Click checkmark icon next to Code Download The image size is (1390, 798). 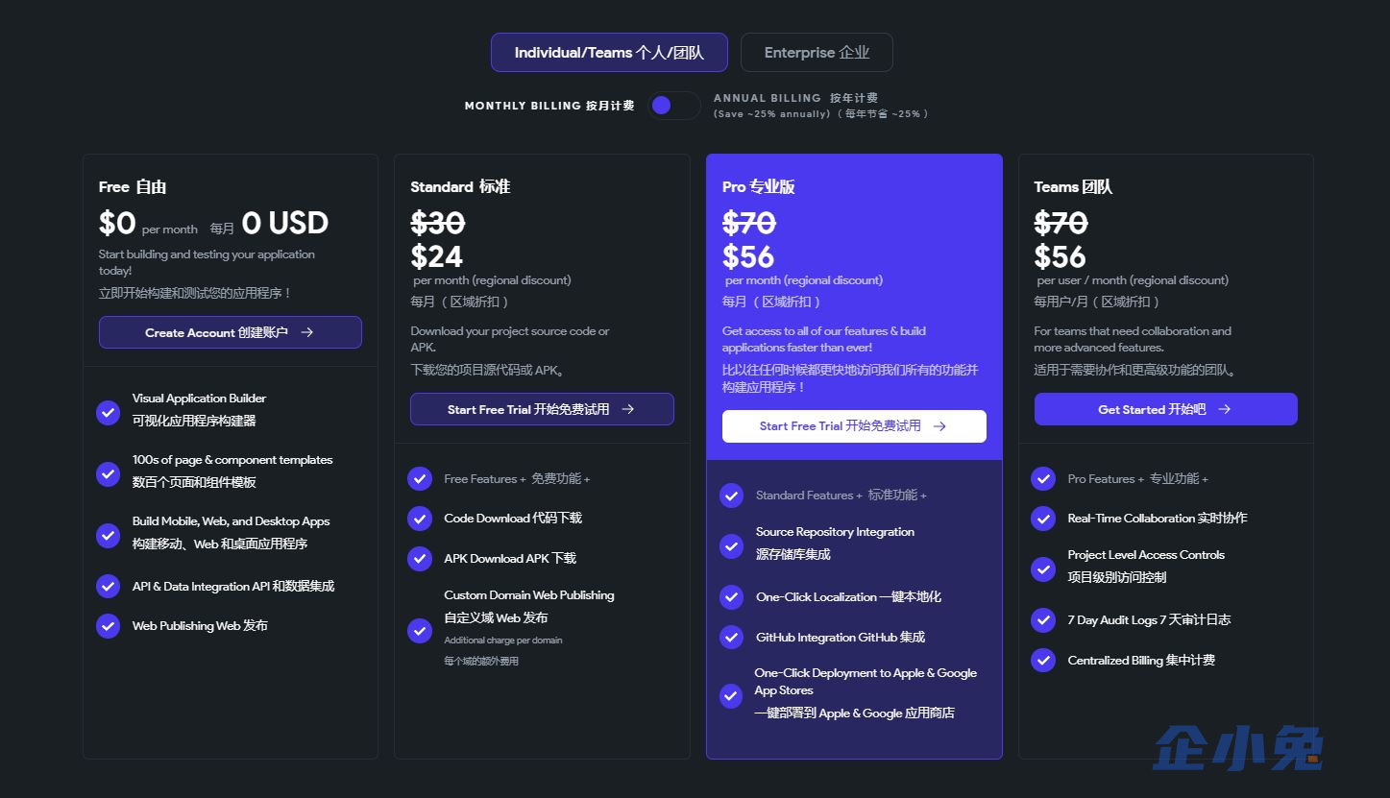(420, 519)
